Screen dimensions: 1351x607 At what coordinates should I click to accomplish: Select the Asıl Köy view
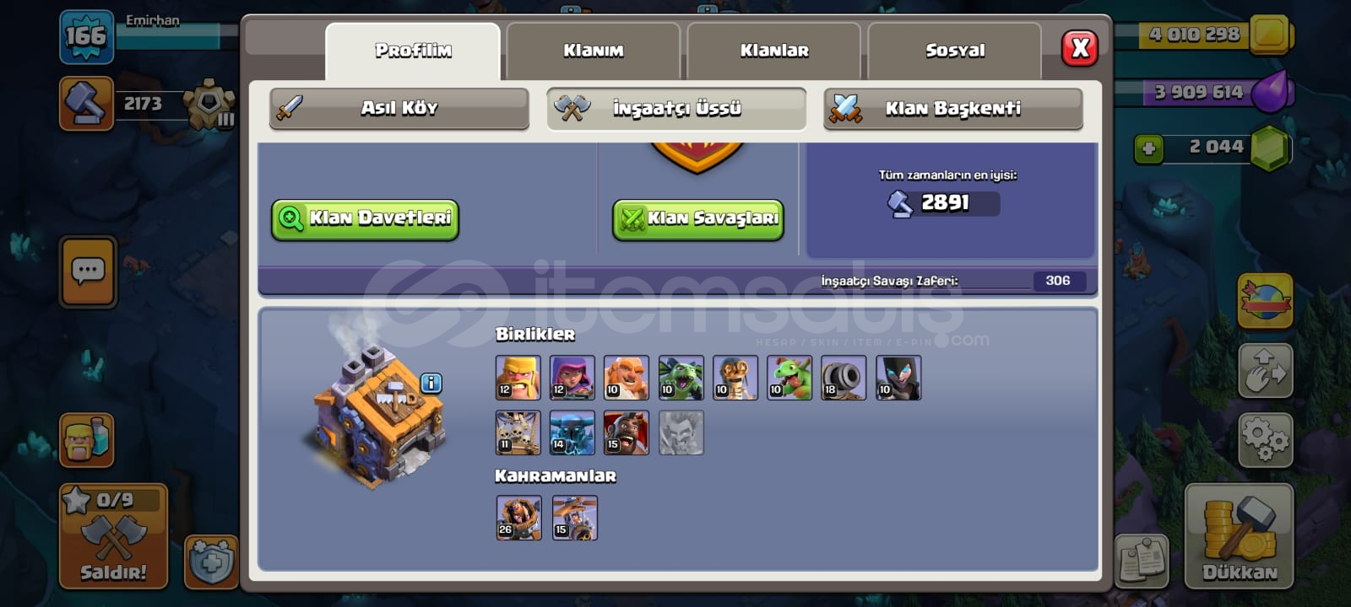coord(399,108)
